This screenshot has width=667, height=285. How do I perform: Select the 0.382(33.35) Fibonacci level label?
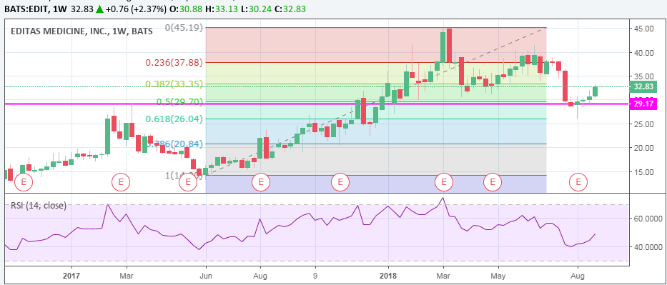point(174,84)
